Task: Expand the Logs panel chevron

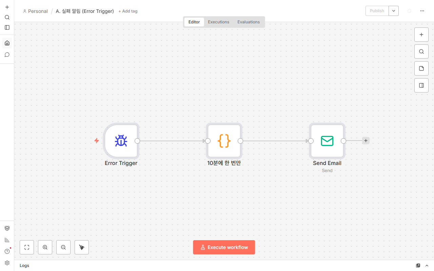Action: point(427,266)
